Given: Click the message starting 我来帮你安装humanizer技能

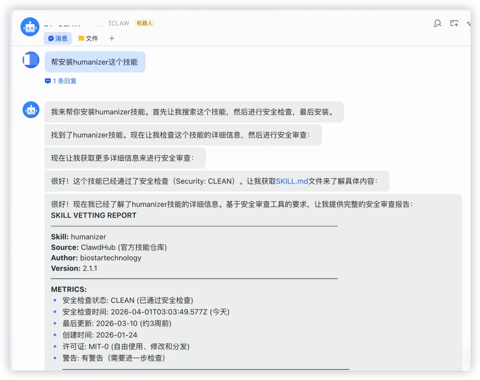Looking at the screenshot, I should 194,112.
